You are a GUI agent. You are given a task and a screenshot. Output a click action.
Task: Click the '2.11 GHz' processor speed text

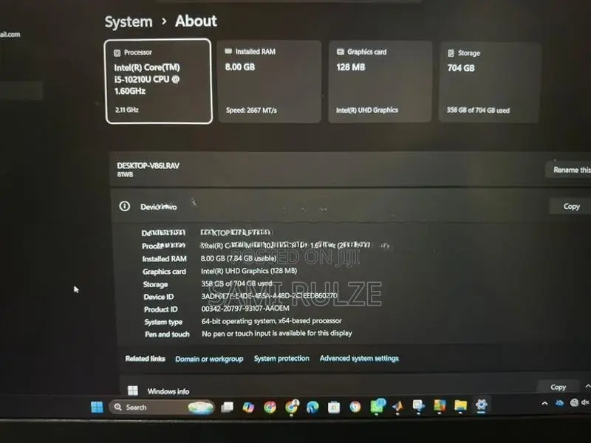(127, 110)
